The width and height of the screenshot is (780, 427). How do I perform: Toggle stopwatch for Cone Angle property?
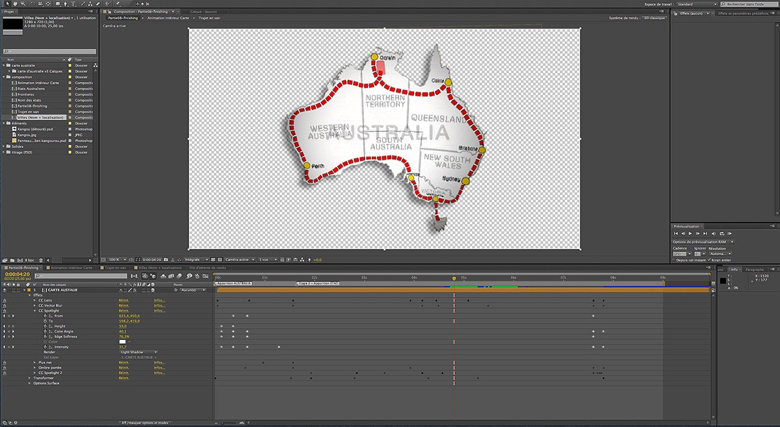(x=45, y=331)
